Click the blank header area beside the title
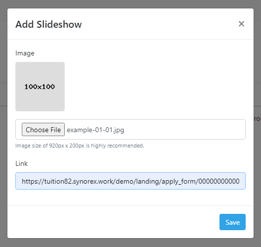The height and width of the screenshot is (247, 261). [x=160, y=24]
